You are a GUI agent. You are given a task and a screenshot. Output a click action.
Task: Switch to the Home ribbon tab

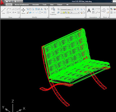9,5
